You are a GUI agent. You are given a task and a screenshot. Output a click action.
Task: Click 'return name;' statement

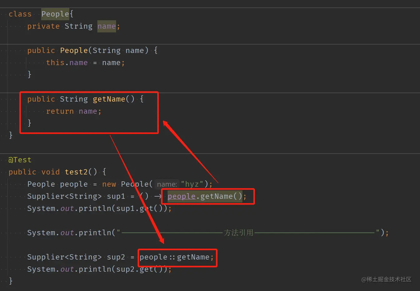point(74,111)
